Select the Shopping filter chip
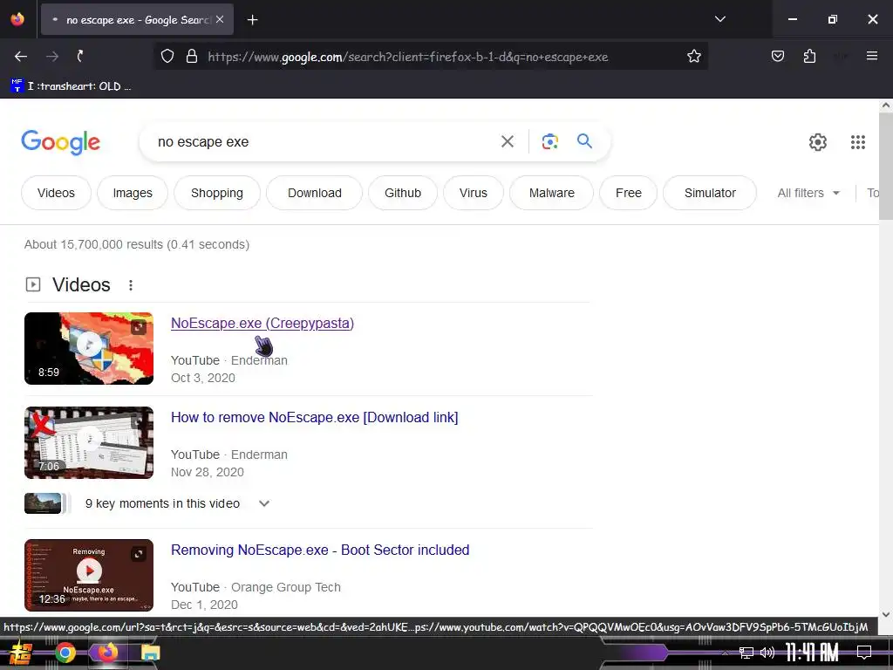Viewport: 893px width, 670px height. [217, 193]
